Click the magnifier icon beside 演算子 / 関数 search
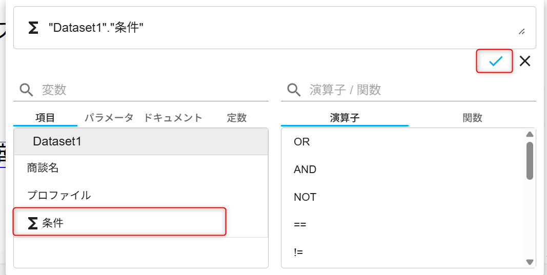The height and width of the screenshot is (275, 547). click(x=294, y=90)
